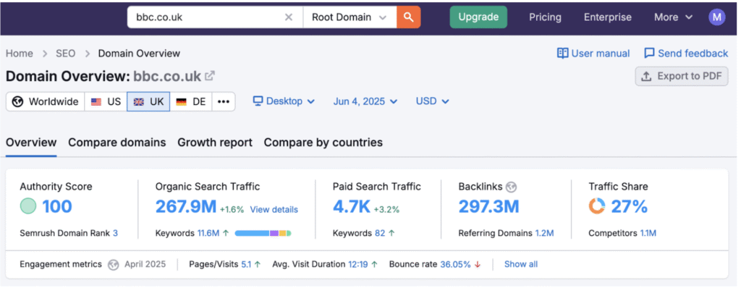
Task: Click Semrush Domain Rank value 3
Action: [x=115, y=233]
